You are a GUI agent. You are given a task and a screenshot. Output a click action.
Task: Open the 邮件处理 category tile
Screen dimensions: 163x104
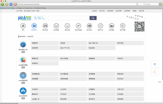[x=130, y=43]
